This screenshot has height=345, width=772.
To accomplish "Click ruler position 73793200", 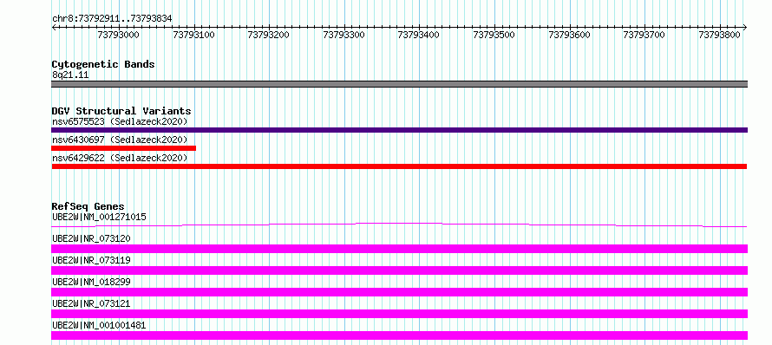I will click(x=269, y=35).
